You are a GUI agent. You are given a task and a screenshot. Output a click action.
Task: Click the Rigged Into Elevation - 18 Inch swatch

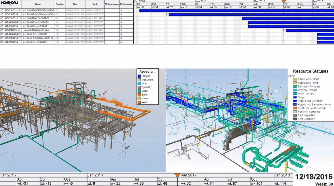pos(295,104)
